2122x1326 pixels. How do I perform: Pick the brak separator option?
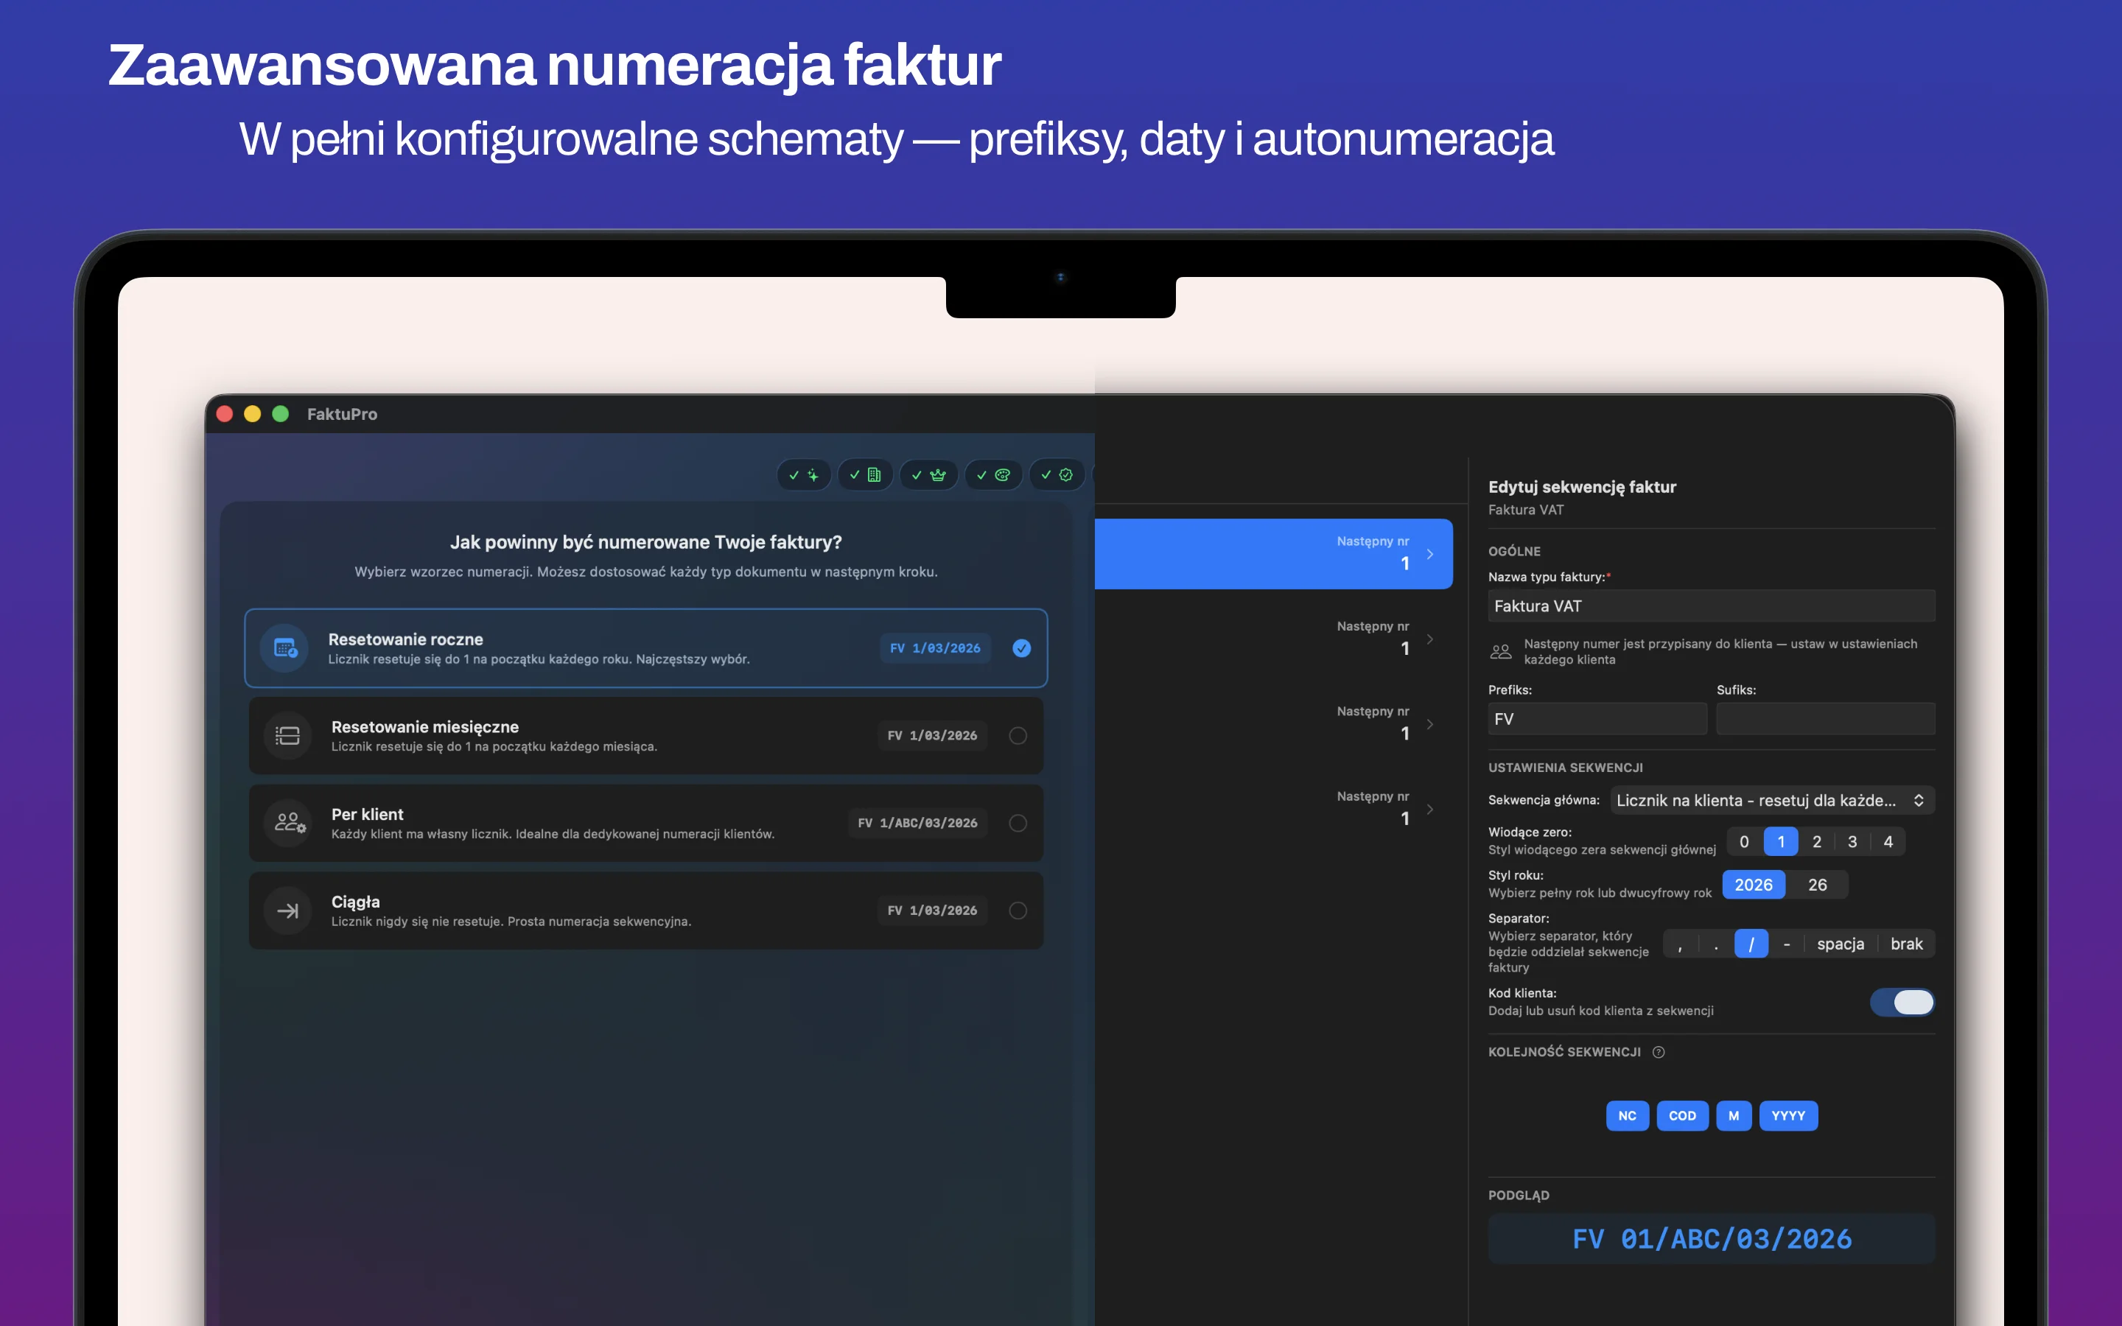pyautogui.click(x=1906, y=944)
